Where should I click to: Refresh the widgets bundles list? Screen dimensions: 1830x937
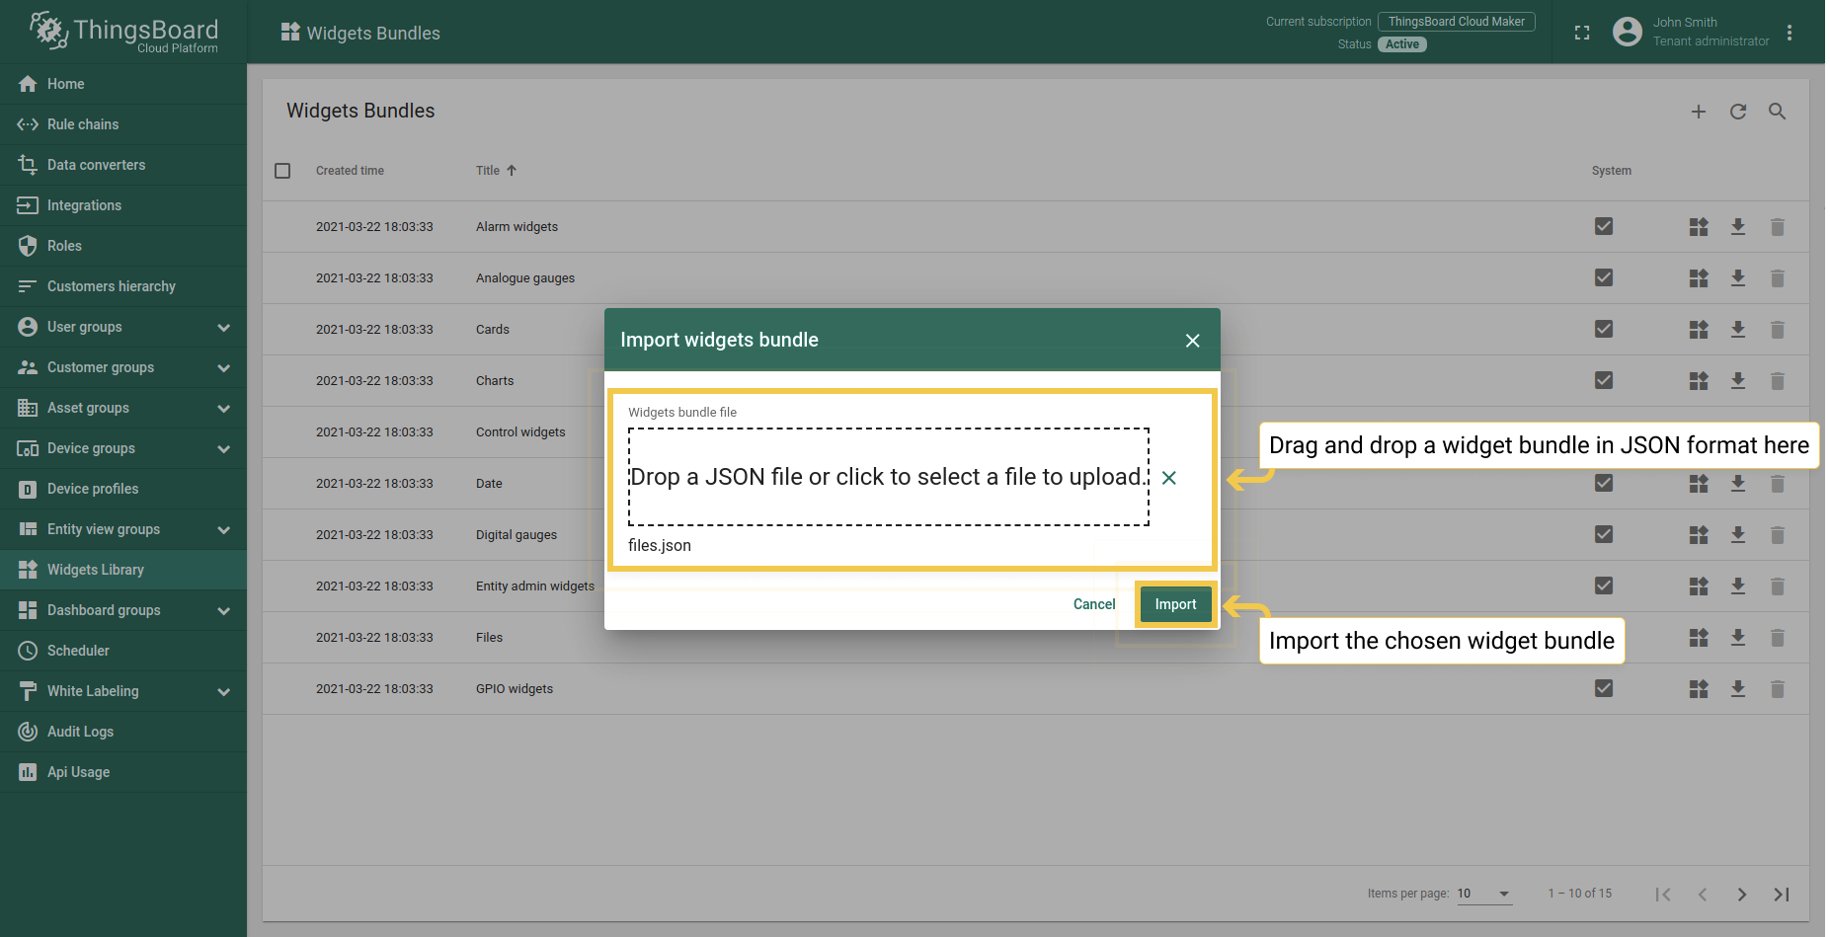click(x=1738, y=112)
